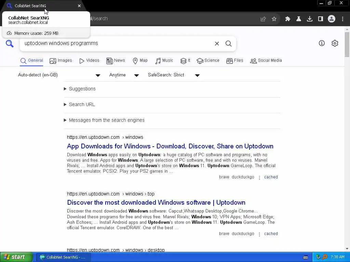Open the SafeSearch: Strict dropdown
Screen dimensions: 350x262
pyautogui.click(x=174, y=75)
